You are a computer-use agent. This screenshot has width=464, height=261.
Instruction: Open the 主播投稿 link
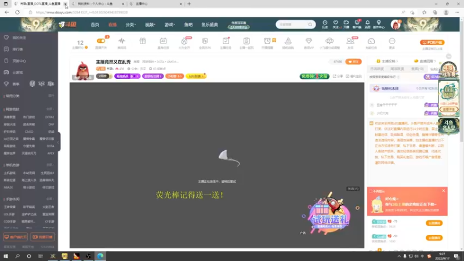pyautogui.click(x=387, y=61)
